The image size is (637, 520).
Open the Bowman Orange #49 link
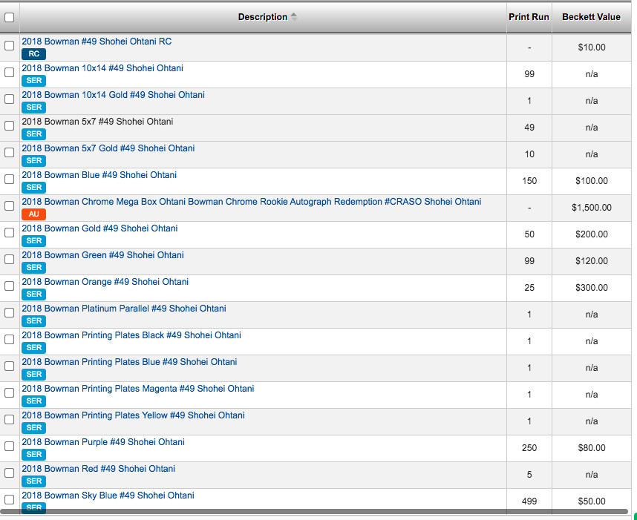[x=105, y=282]
